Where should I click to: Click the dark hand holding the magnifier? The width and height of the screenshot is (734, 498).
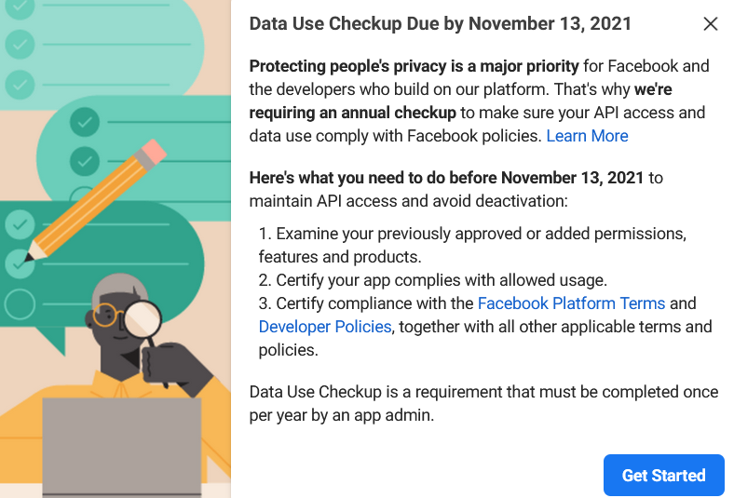point(177,363)
